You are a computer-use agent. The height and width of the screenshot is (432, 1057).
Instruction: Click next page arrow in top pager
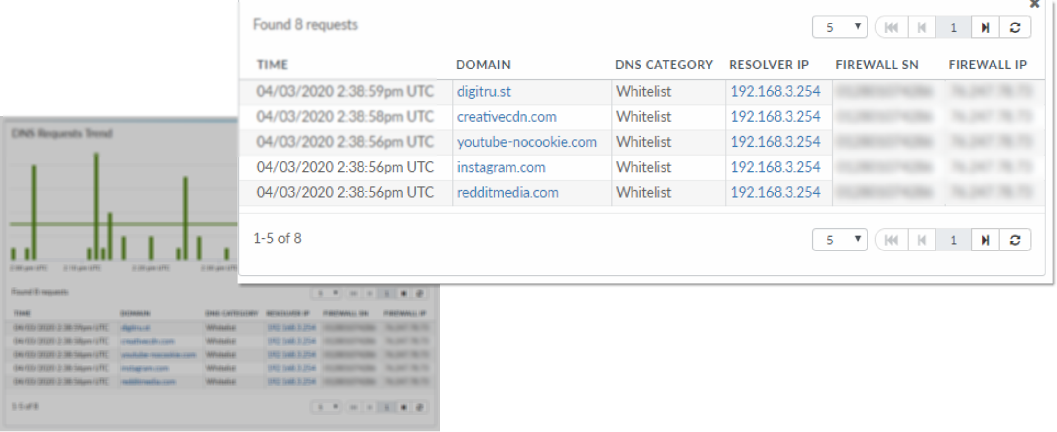click(x=985, y=28)
